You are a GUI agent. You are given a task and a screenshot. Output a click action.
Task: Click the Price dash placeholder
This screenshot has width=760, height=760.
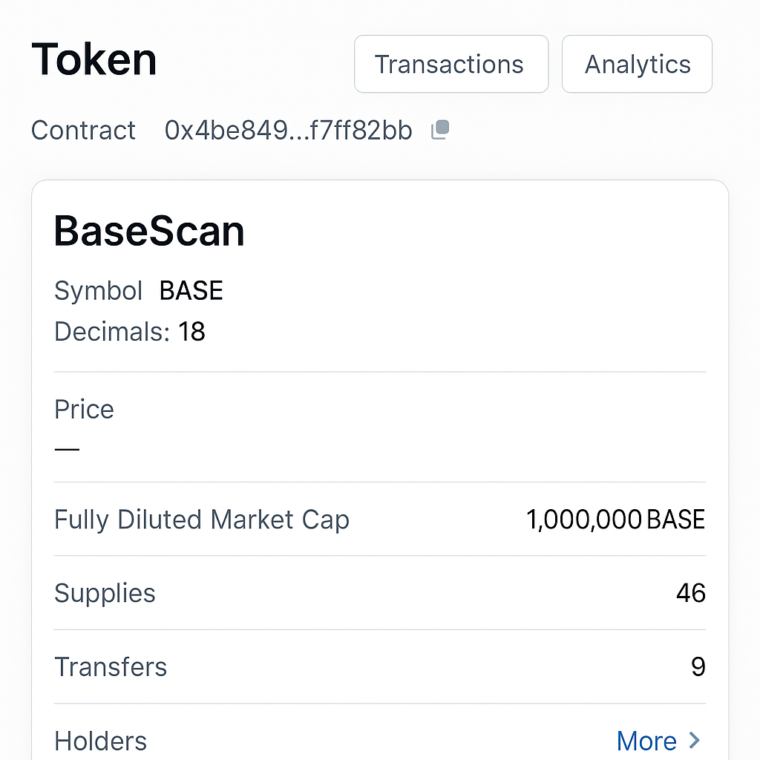coord(66,448)
